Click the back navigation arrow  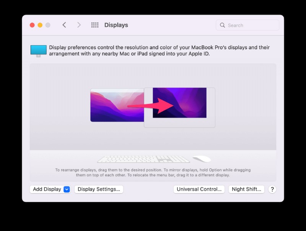(x=64, y=24)
